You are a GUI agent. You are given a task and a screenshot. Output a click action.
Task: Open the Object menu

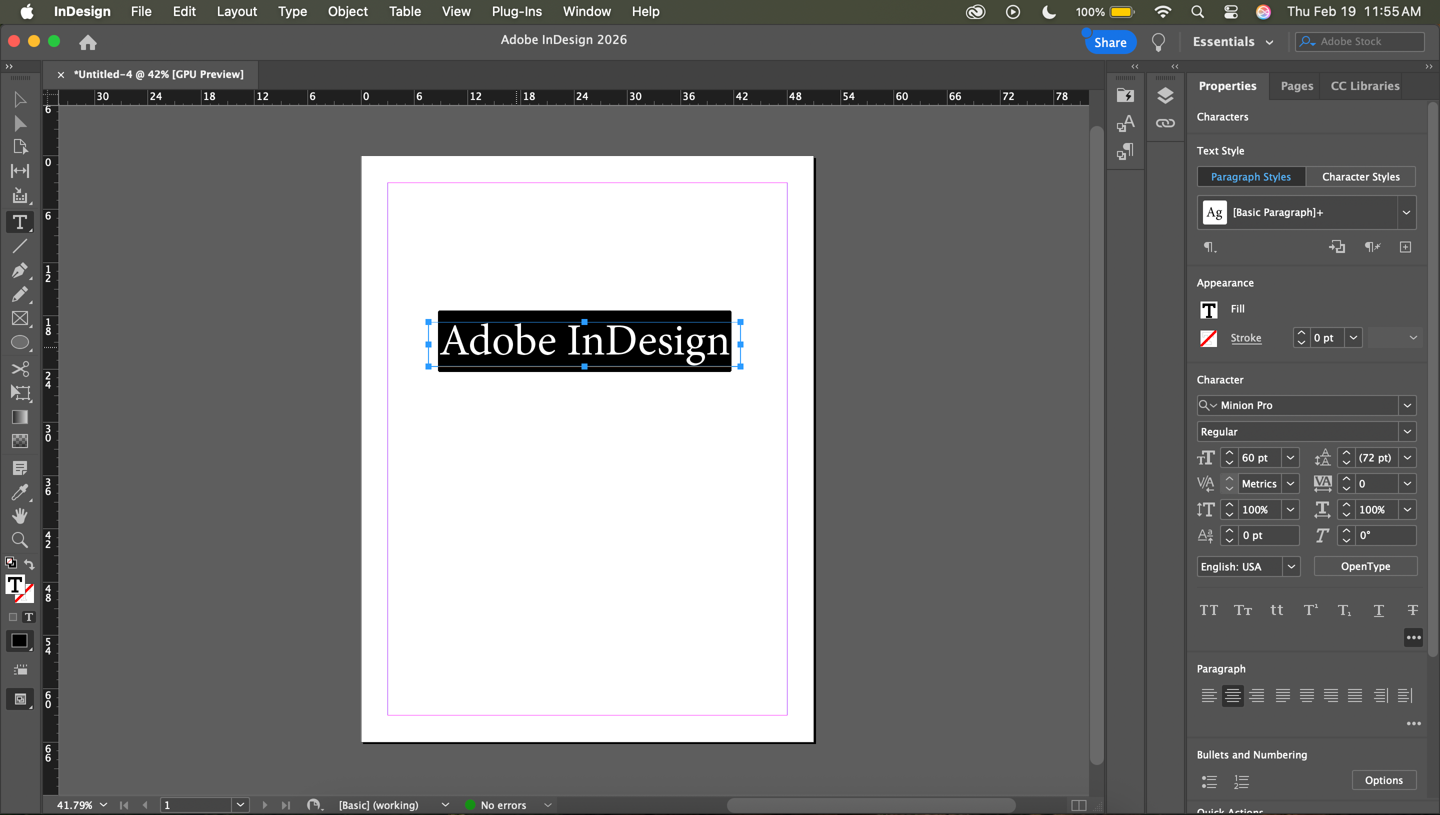click(347, 11)
